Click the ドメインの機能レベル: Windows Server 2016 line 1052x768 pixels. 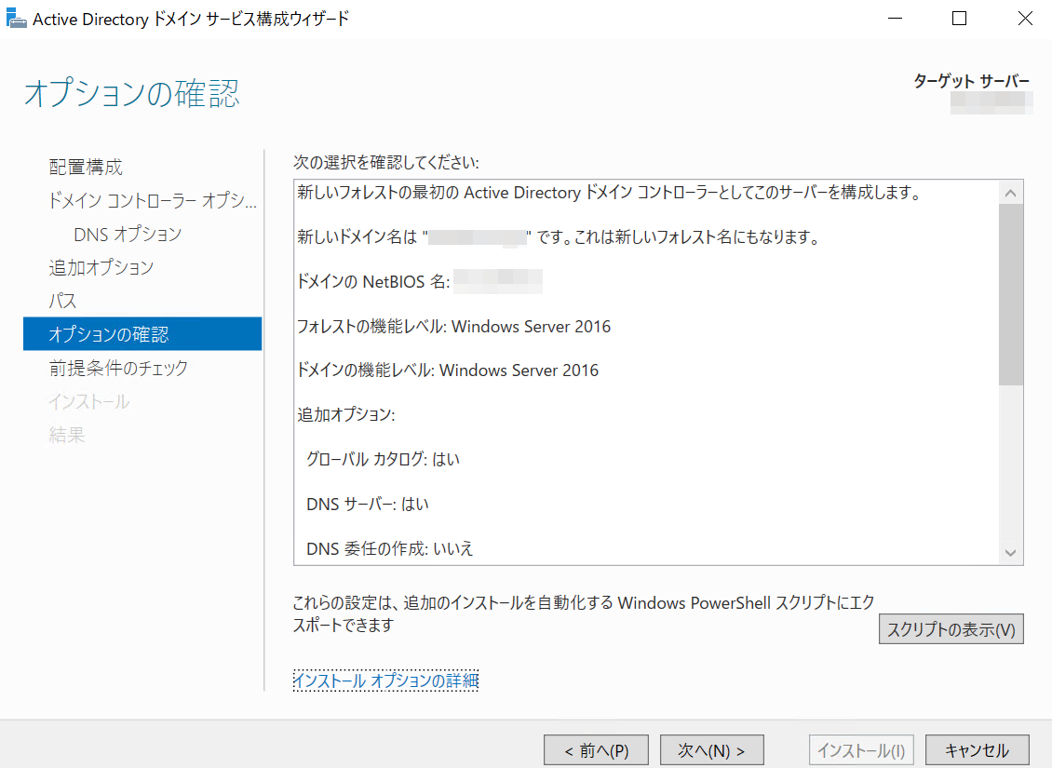(x=448, y=371)
